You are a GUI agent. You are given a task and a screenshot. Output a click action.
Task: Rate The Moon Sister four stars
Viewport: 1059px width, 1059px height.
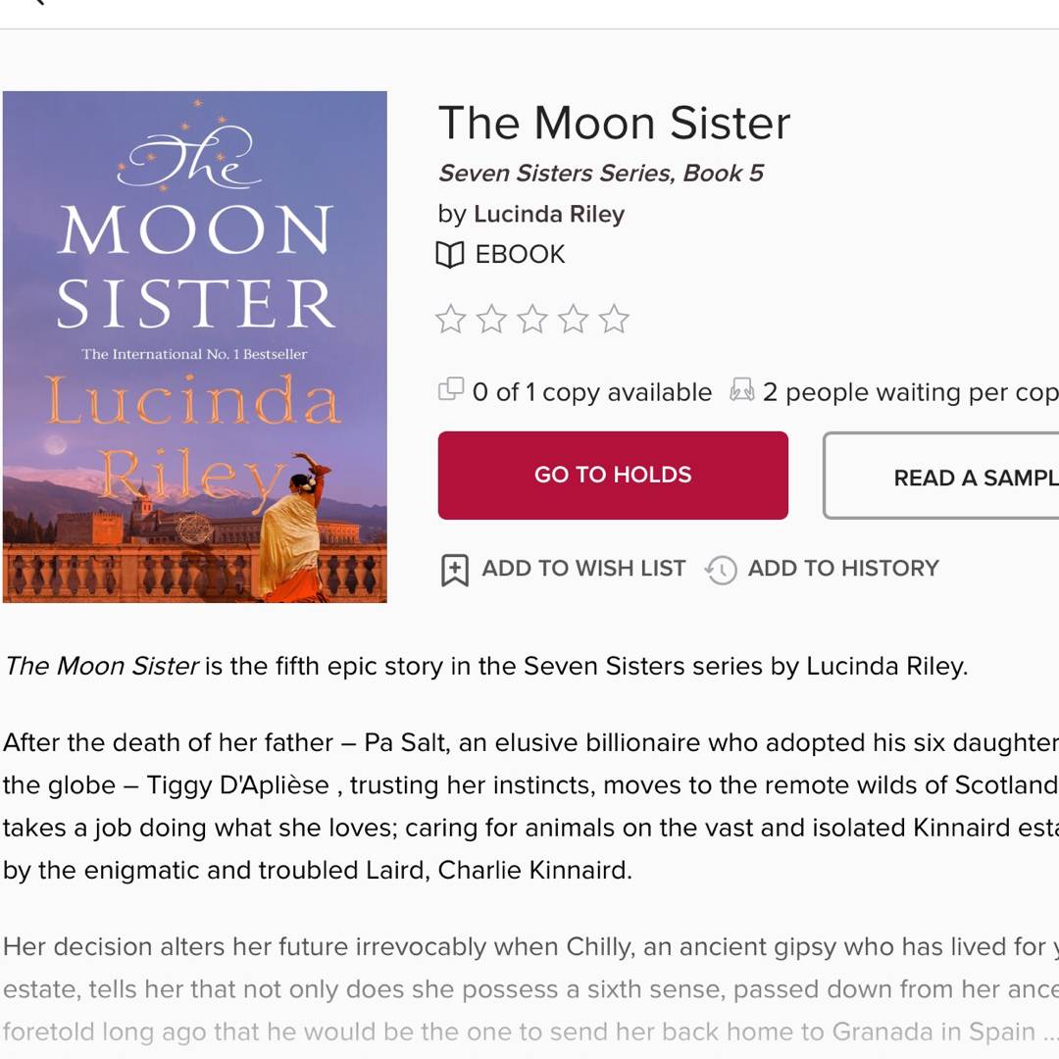(574, 320)
